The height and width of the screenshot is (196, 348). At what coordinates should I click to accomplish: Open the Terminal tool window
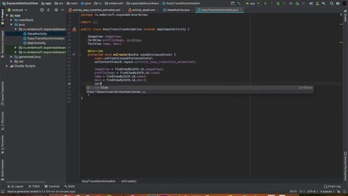coord(52,186)
